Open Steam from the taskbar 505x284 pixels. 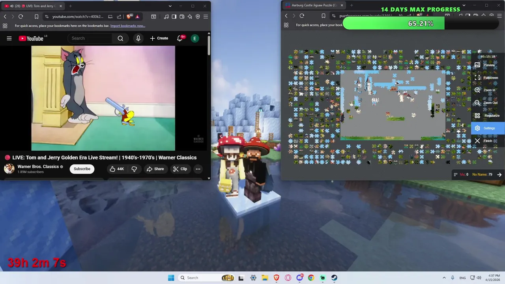(x=334, y=278)
